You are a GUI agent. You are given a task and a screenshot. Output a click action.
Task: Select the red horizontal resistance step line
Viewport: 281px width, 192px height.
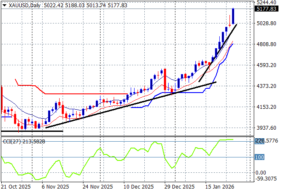(85, 93)
